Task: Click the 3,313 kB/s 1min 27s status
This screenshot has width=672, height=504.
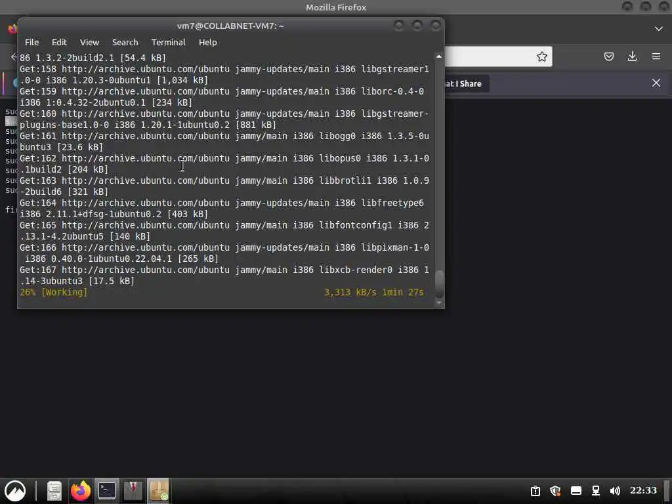Action: (x=373, y=292)
